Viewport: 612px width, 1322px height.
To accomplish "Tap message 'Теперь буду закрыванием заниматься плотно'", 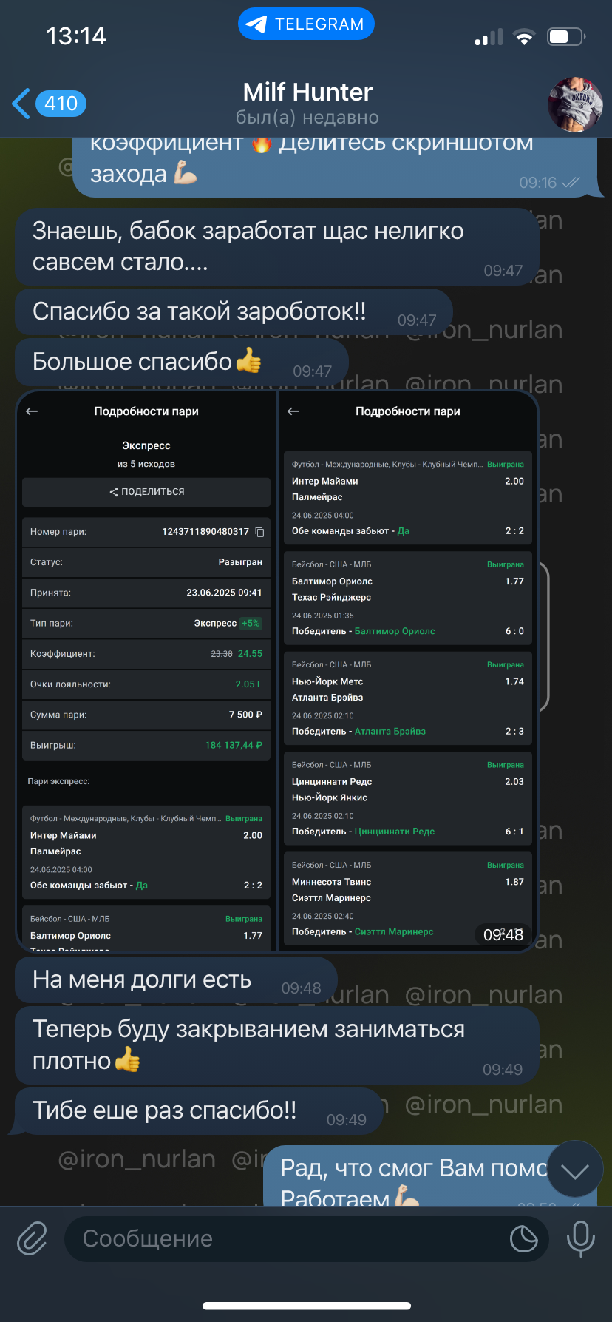I will click(276, 1045).
